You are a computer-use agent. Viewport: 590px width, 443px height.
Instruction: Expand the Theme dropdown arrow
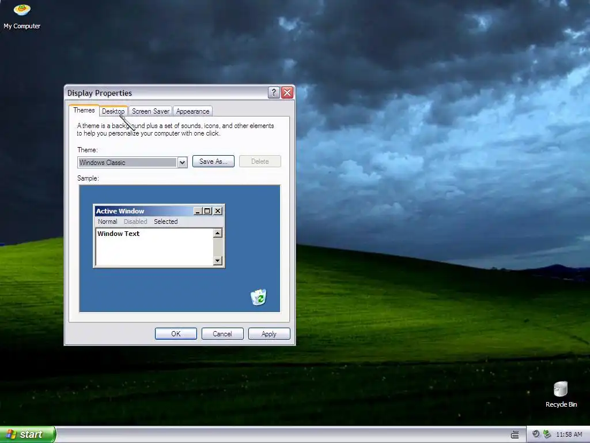click(x=182, y=162)
